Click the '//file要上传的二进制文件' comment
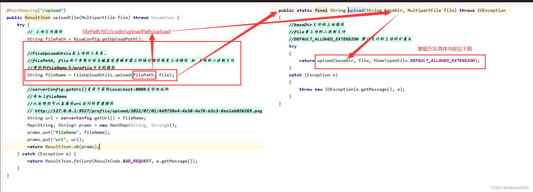This screenshot has height=192, width=533. point(317,32)
